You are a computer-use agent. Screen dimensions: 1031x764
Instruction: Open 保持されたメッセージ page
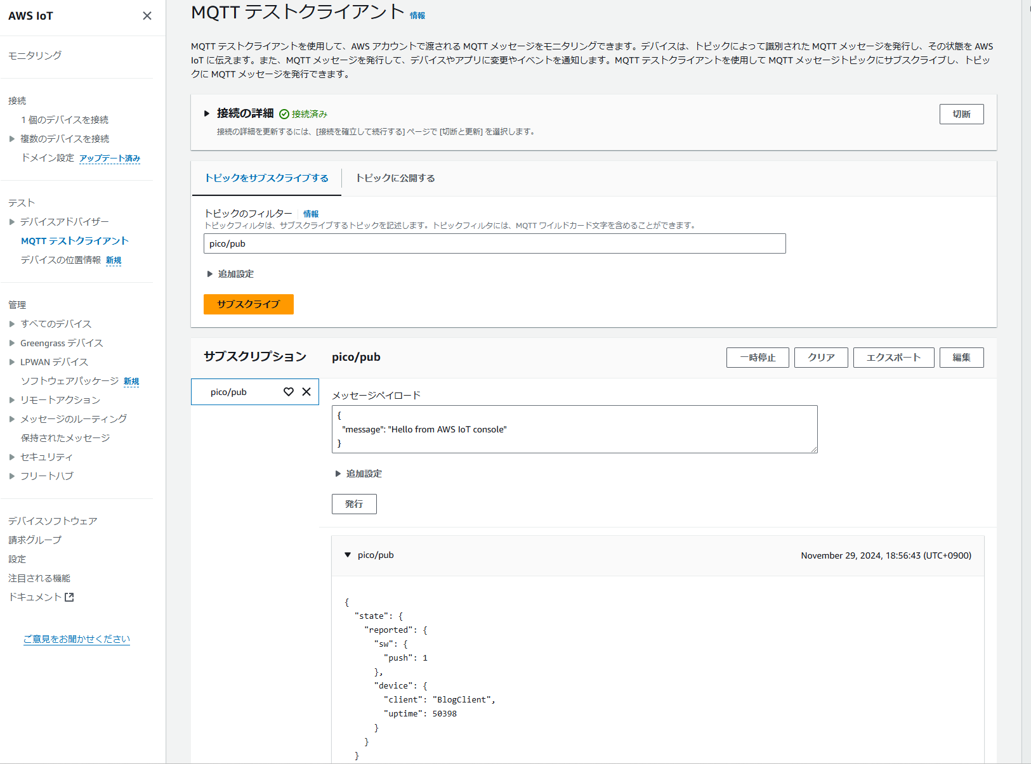[x=65, y=438]
